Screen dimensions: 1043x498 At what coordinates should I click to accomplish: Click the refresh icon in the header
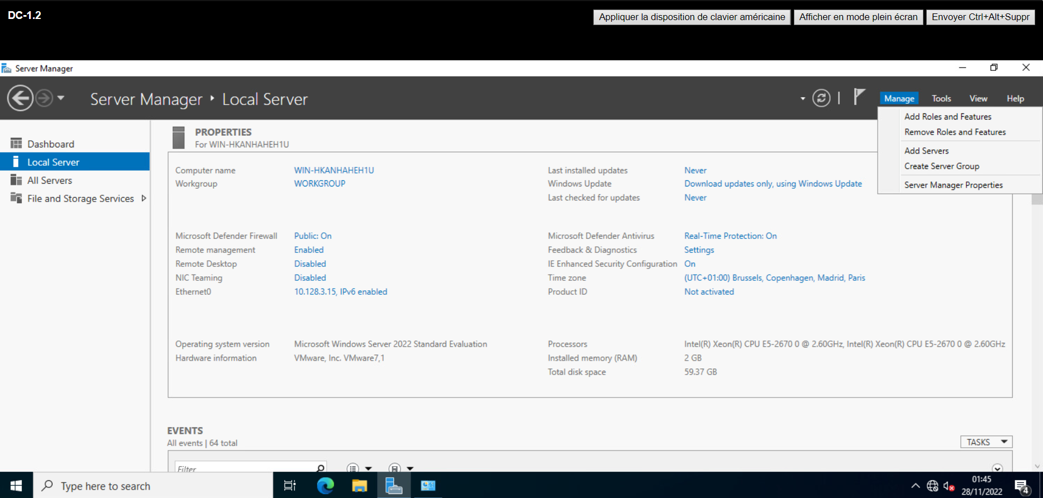click(x=821, y=98)
